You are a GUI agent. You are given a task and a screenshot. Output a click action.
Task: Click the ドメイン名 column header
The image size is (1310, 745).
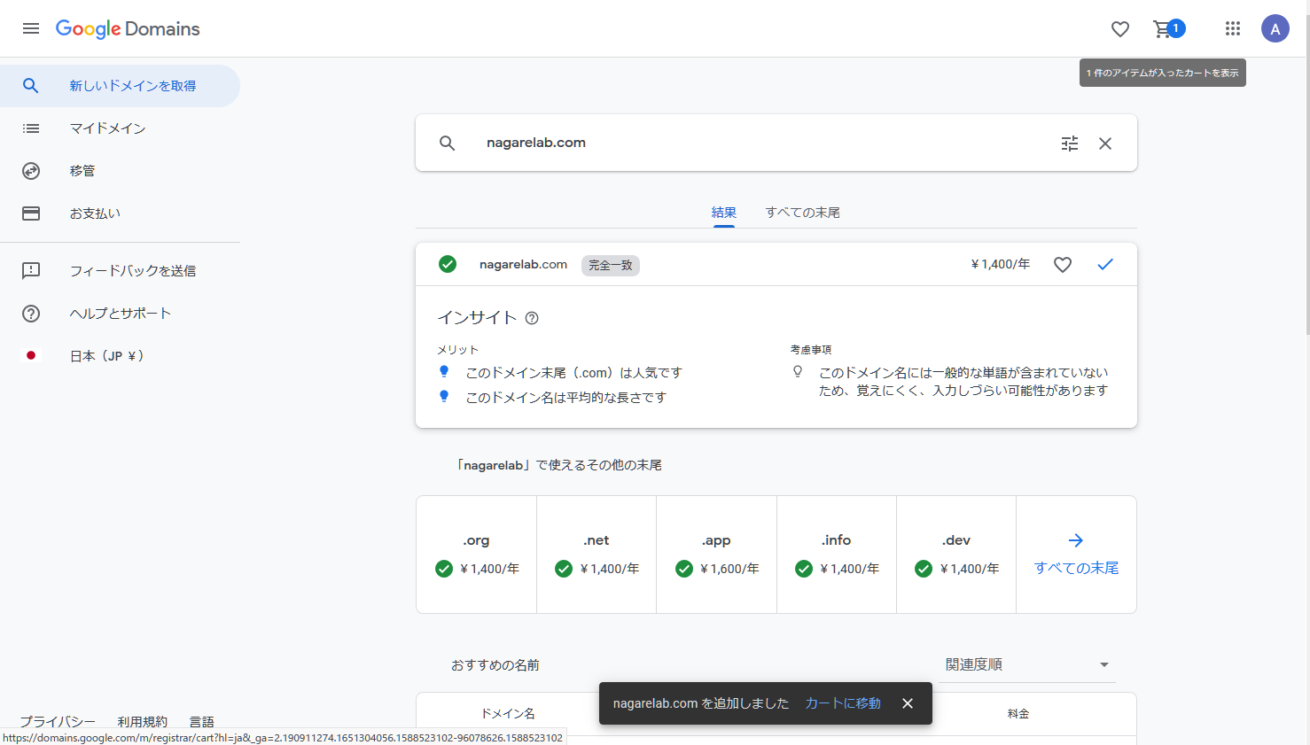[x=508, y=714]
